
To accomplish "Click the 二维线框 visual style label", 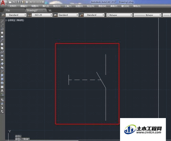I will pyautogui.click(x=19, y=21).
